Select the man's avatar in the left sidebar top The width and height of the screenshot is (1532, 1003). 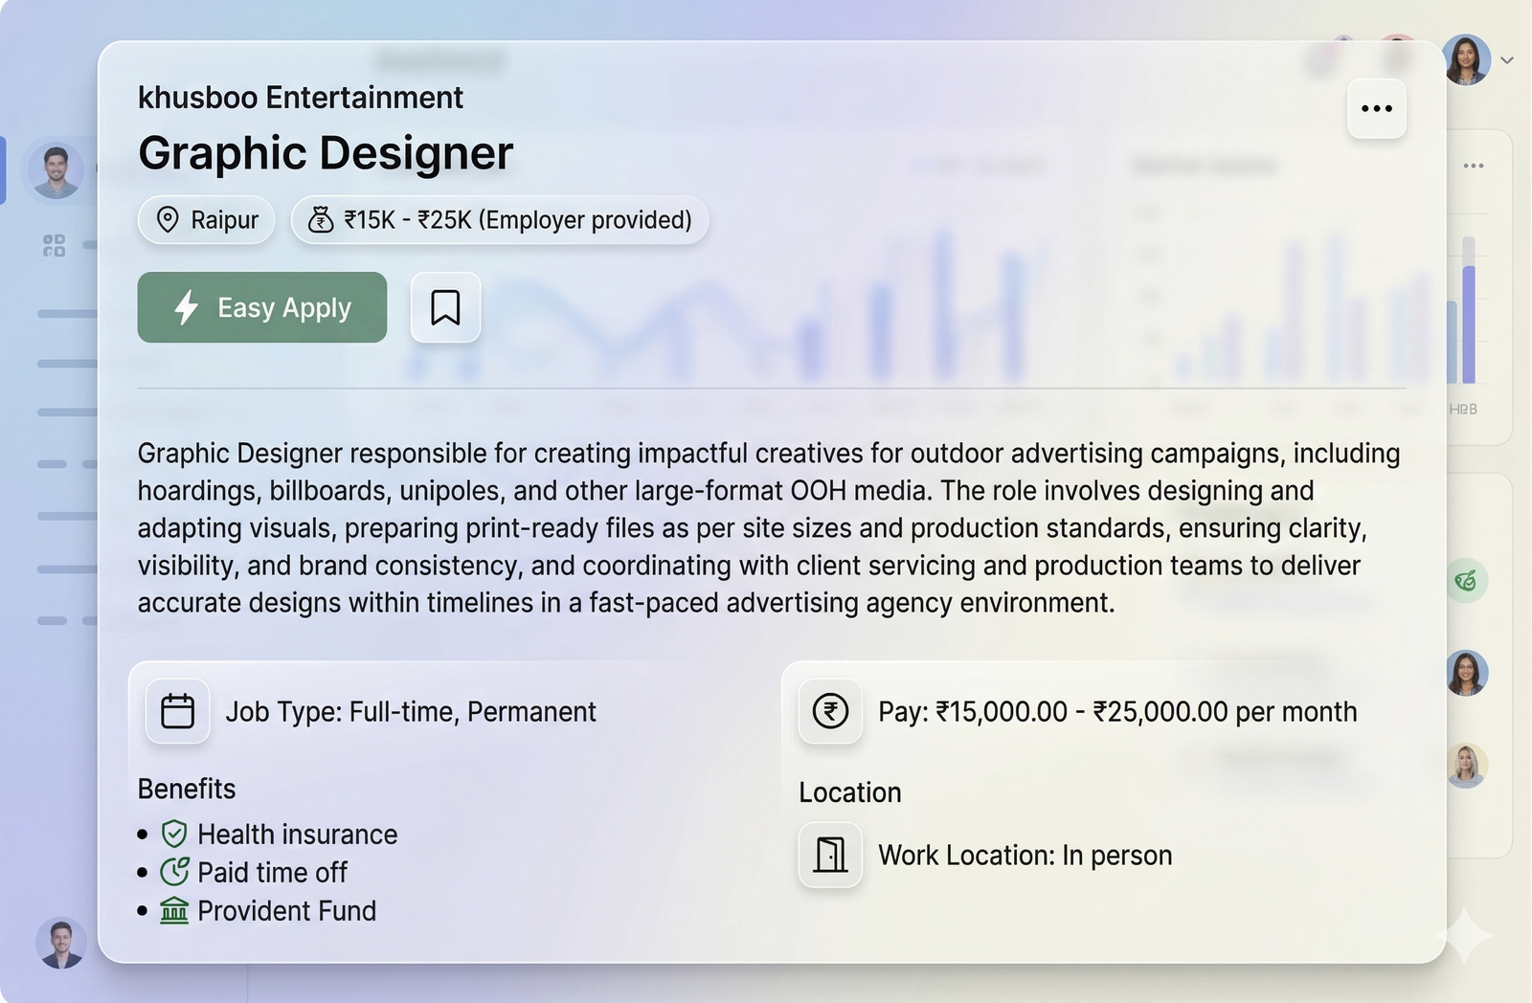pyautogui.click(x=56, y=171)
